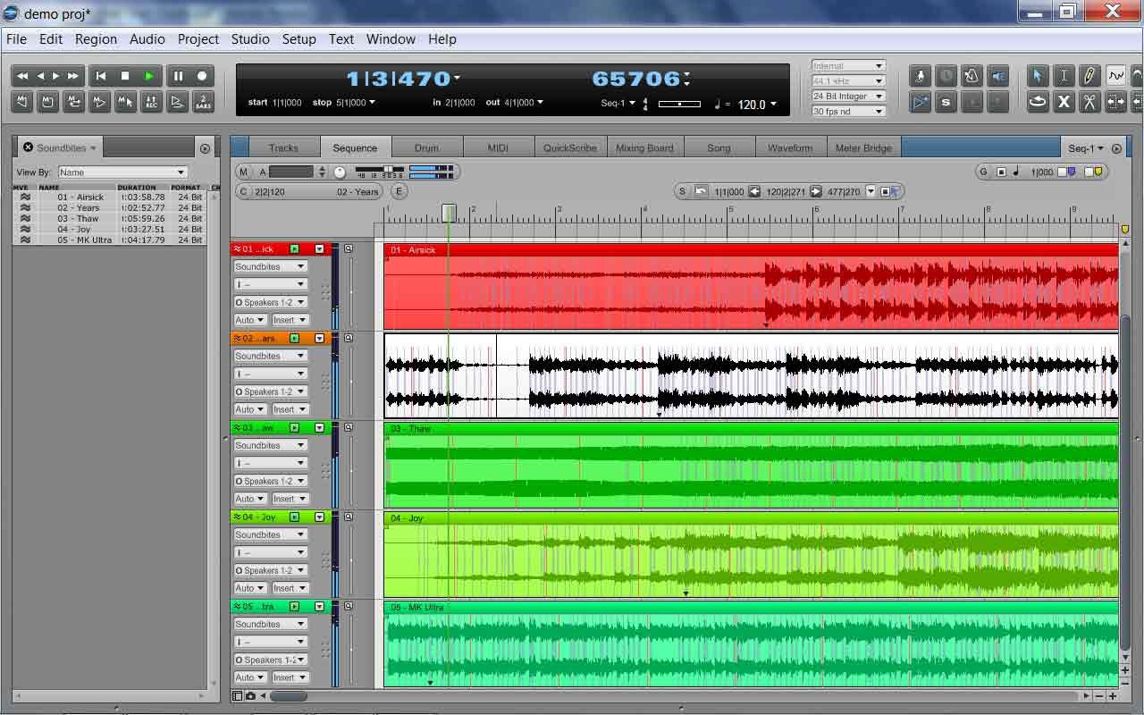The image size is (1144, 715).
Task: Click the Insert button on track 04 - Joy
Action: click(x=290, y=587)
